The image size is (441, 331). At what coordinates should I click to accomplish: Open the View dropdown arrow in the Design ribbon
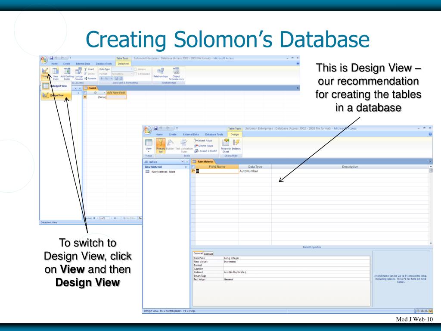149,152
